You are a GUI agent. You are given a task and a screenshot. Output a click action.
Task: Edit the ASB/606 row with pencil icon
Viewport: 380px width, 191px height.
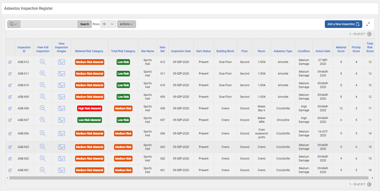[x=10, y=133]
